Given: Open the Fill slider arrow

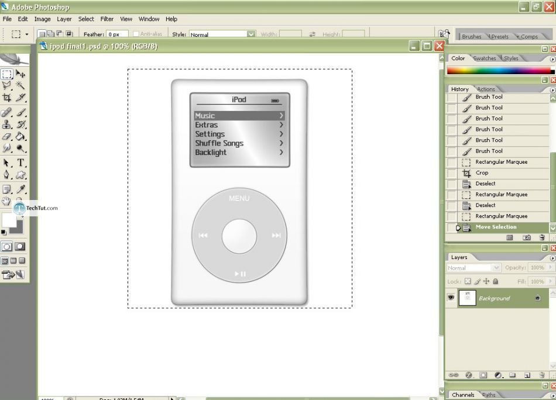Looking at the screenshot, I should click(x=551, y=281).
